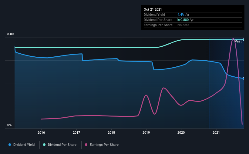Click the 2016 x-axis label
Viewport: 249px width, 154px height.
[41, 132]
